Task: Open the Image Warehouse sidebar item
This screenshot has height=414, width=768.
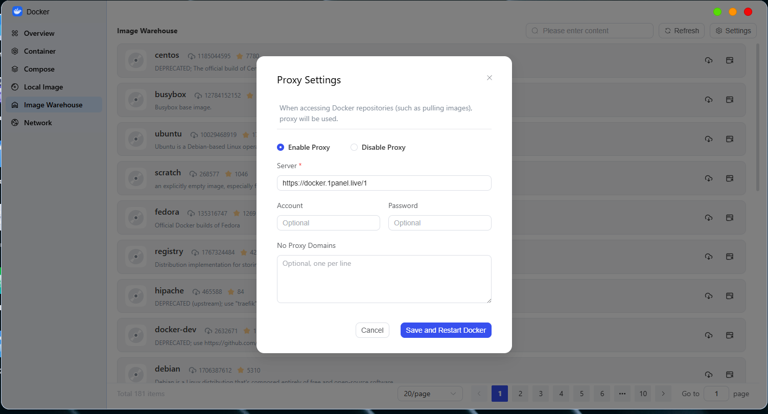Action: pyautogui.click(x=54, y=105)
